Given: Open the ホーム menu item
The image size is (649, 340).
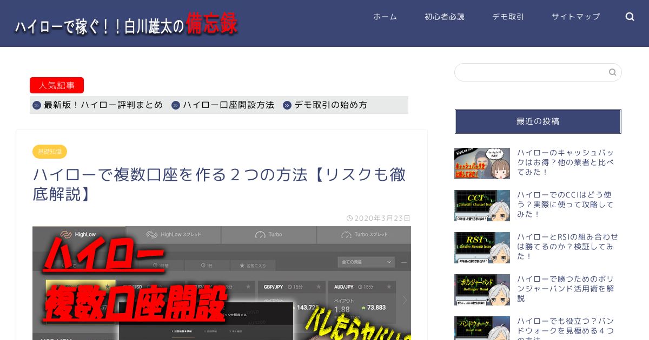Looking at the screenshot, I should tap(385, 17).
